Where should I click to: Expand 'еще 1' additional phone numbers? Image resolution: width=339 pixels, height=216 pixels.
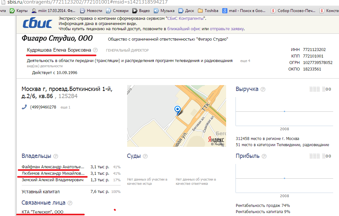pyautogui.click(x=65, y=107)
